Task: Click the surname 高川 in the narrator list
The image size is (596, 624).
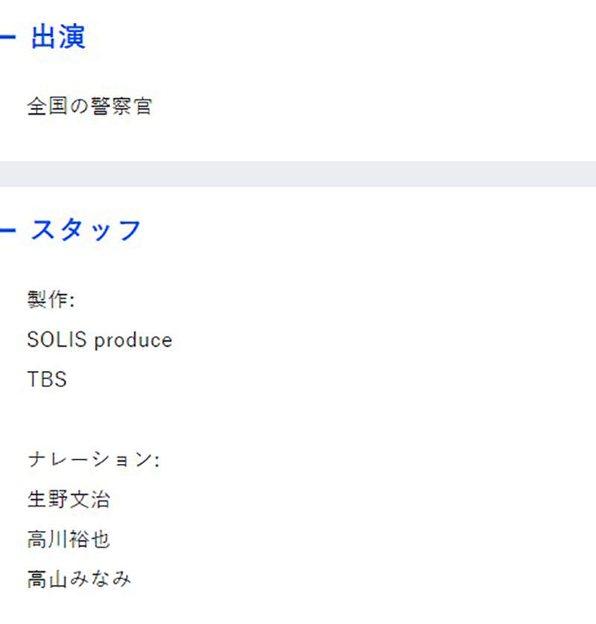Action: pyautogui.click(x=48, y=539)
